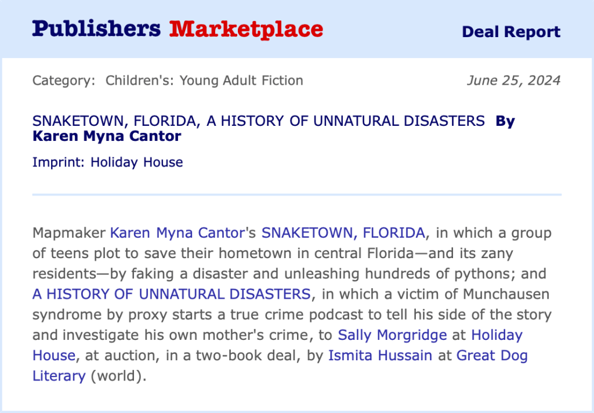Click the June 25, 2024 date
This screenshot has width=594, height=413.
click(x=513, y=81)
